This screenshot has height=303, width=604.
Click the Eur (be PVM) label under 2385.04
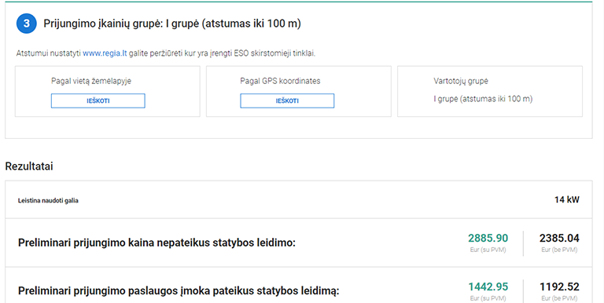tap(559, 250)
